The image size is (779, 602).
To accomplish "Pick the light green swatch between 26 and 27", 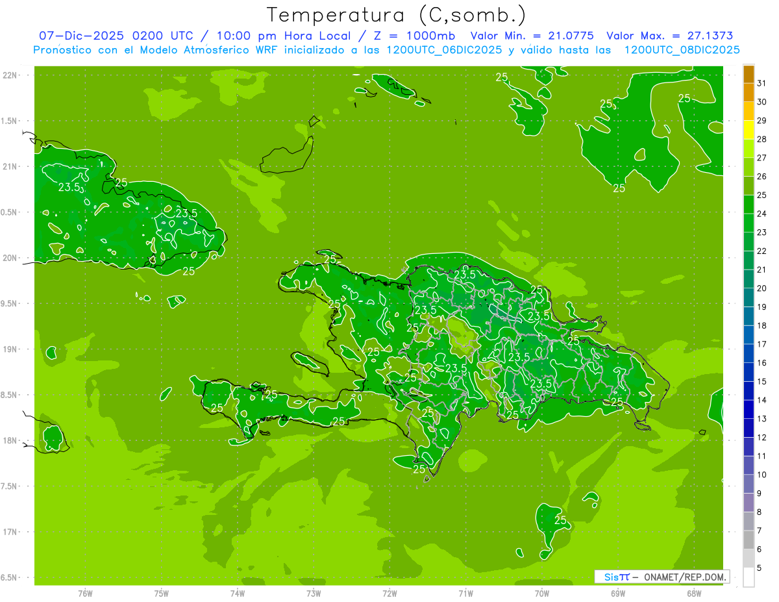I will point(748,168).
